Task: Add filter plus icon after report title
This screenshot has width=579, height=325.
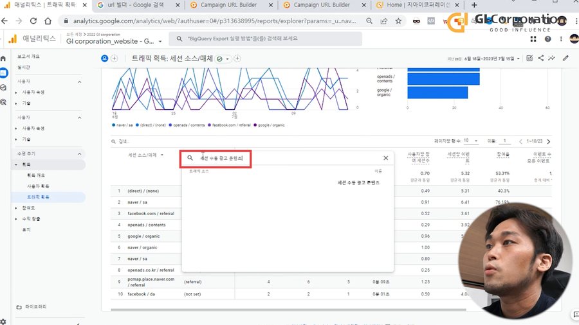Action: click(x=237, y=58)
